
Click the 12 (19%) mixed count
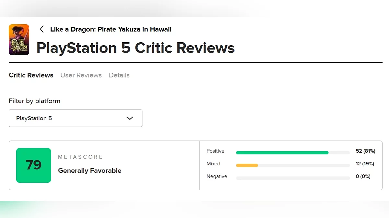point(365,164)
